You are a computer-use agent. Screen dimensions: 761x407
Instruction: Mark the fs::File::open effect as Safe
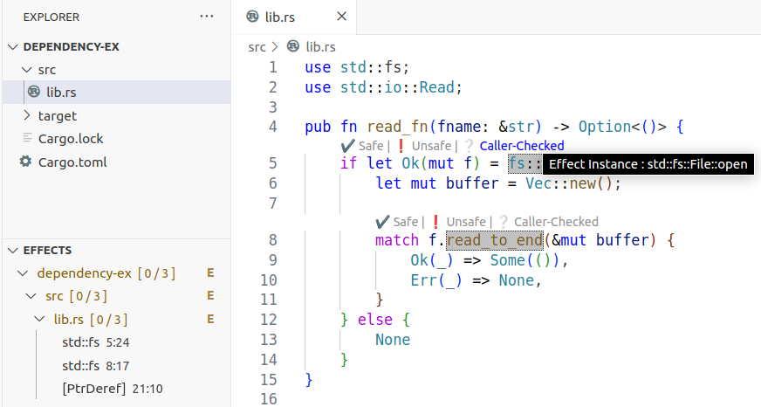(x=365, y=146)
